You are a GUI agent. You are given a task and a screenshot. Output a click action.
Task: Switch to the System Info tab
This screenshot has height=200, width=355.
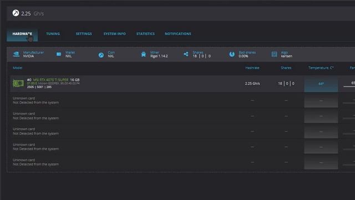115,34
